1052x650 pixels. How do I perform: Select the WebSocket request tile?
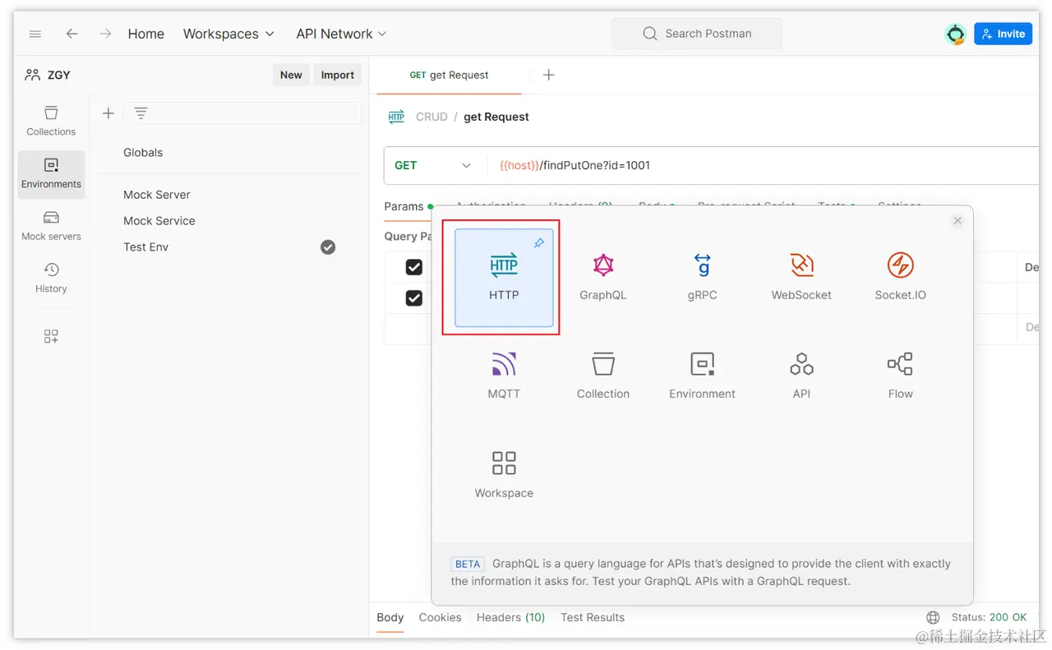801,278
